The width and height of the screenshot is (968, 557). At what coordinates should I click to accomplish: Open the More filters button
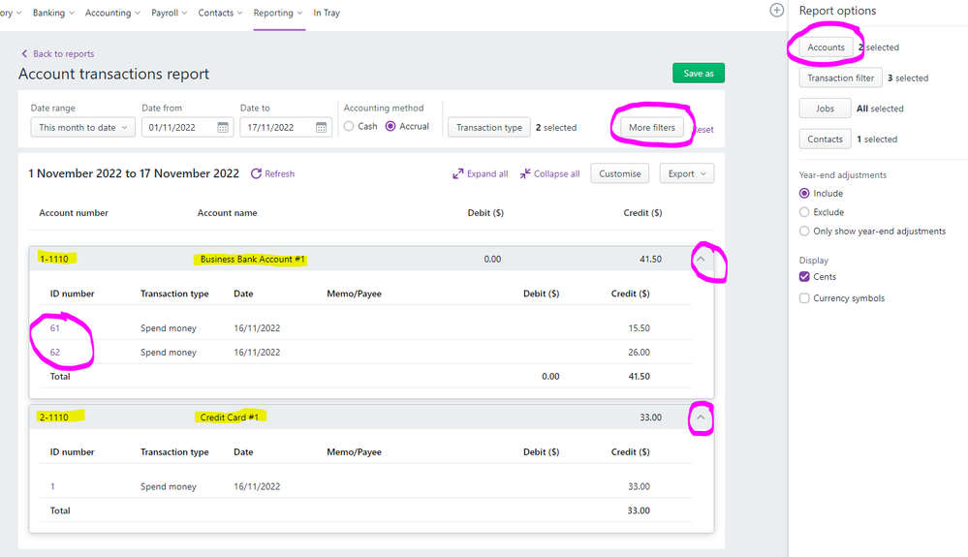[x=651, y=128]
